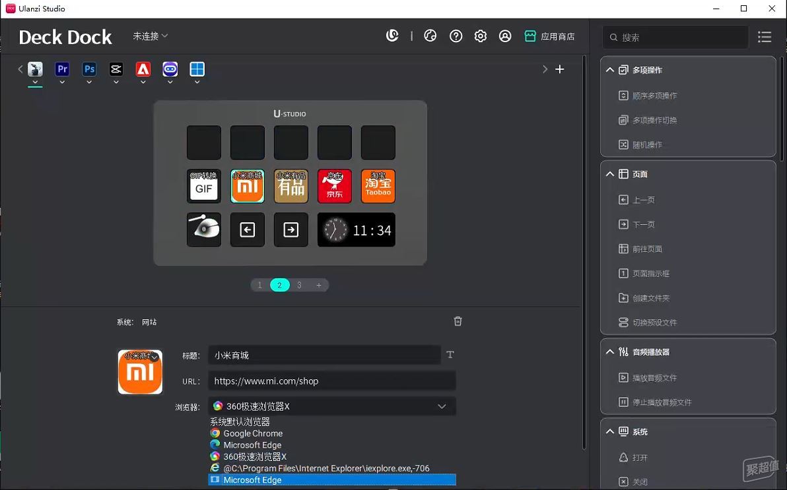Delete the action with trash icon
This screenshot has width=787, height=490.
click(458, 321)
